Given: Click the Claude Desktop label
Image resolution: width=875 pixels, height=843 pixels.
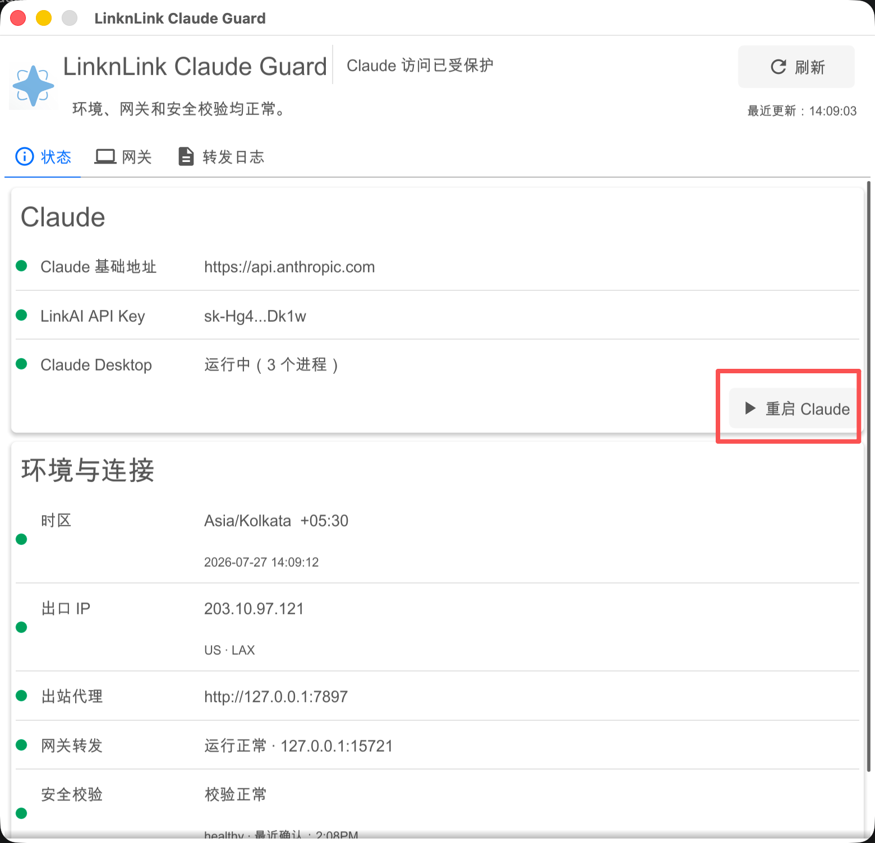Looking at the screenshot, I should click(96, 365).
